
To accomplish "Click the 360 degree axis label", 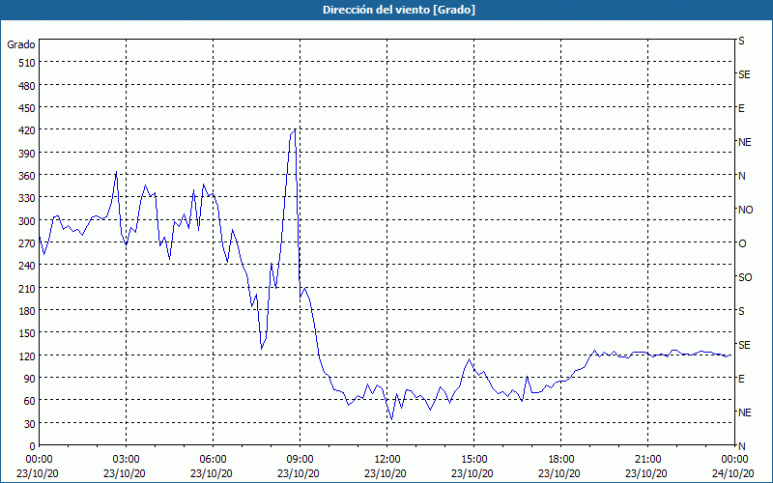I will point(27,176).
